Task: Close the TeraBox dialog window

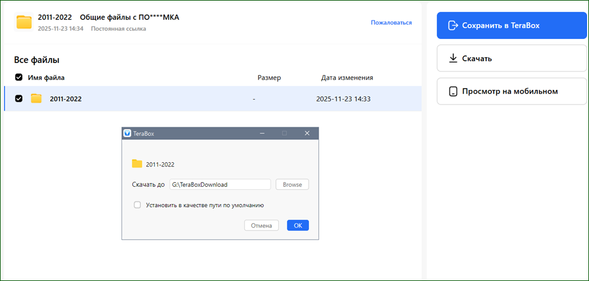Action: (x=307, y=133)
